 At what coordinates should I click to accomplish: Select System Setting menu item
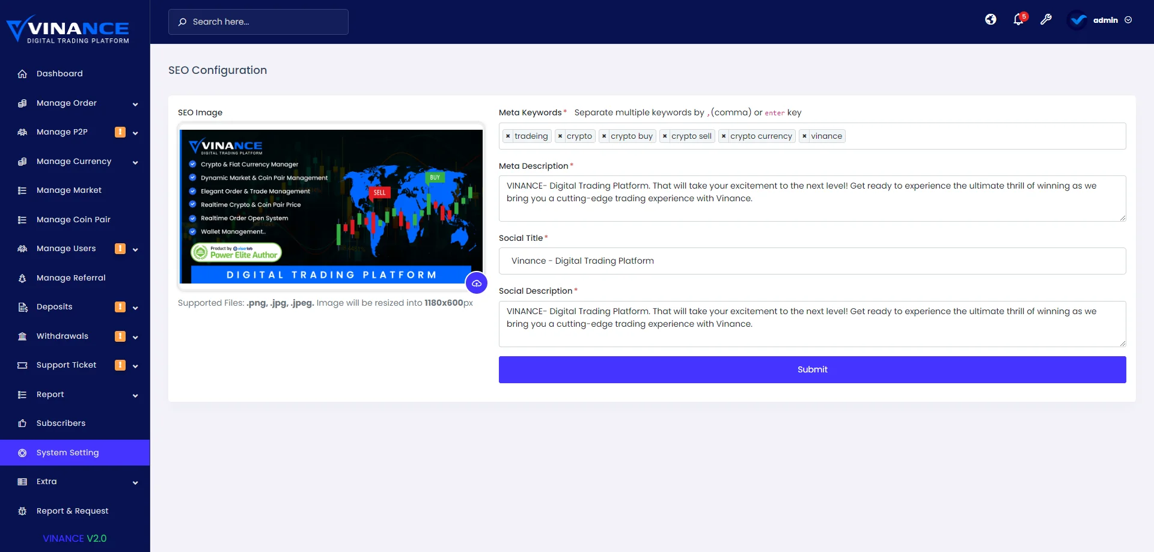click(x=75, y=453)
